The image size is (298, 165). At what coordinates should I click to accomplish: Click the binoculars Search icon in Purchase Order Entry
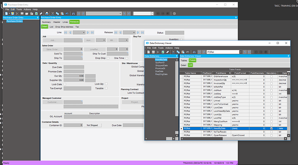(73, 13)
